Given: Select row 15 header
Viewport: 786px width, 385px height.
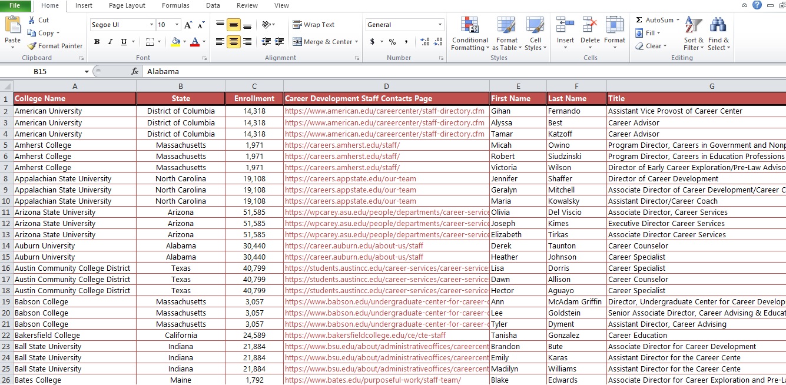Looking at the screenshot, I should pyautogui.click(x=6, y=257).
